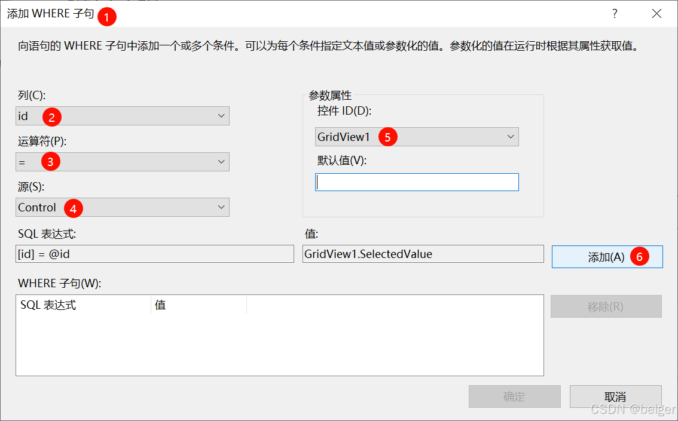
Task: Click the SQL 表达式 field with [id] = @id
Action: 155,254
